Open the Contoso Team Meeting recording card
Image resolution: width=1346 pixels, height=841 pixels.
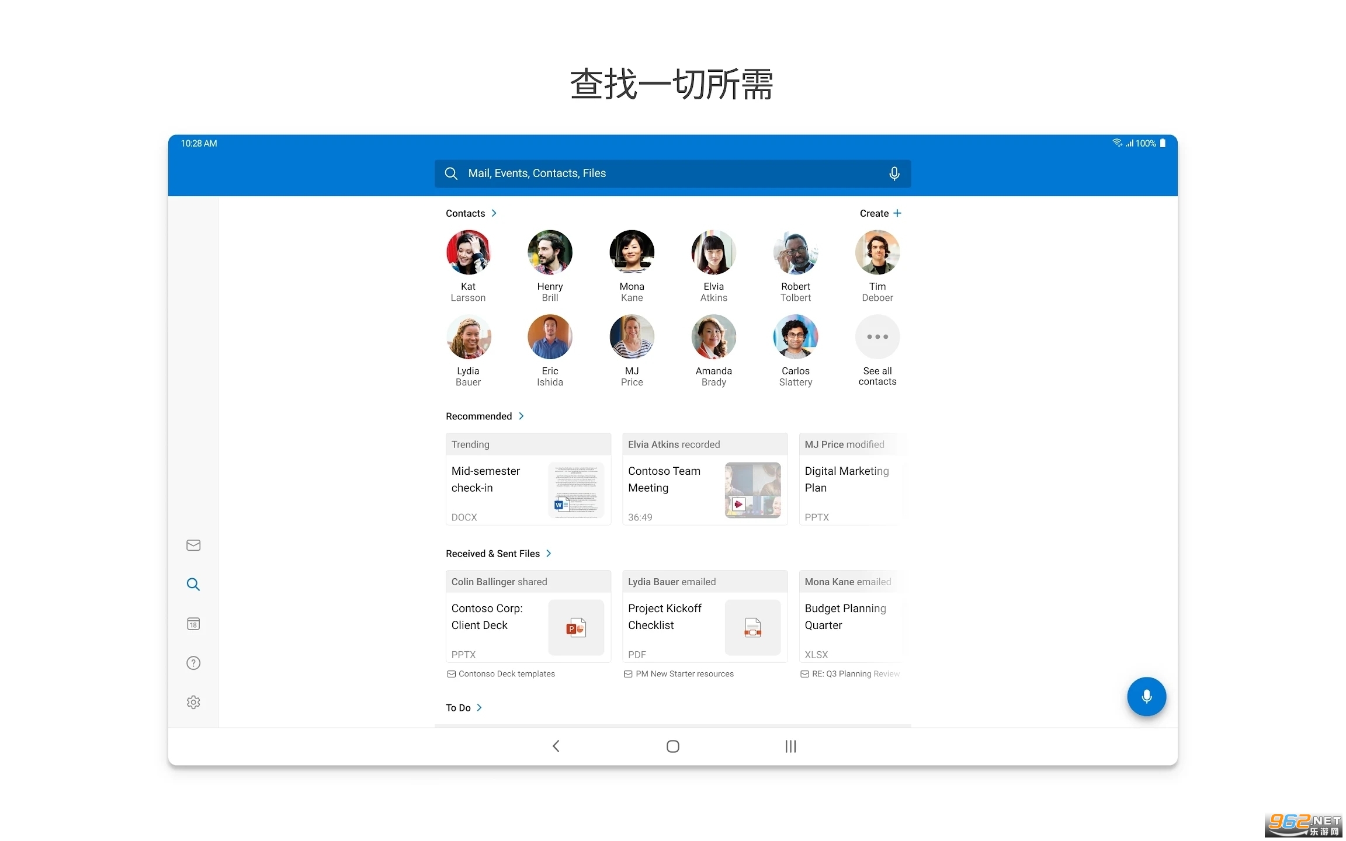pos(705,479)
